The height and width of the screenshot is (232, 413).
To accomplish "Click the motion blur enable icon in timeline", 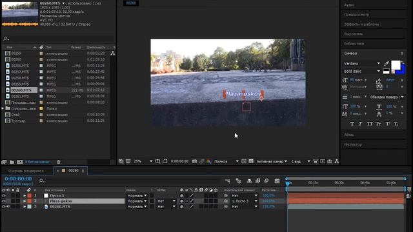I will [267, 180].
